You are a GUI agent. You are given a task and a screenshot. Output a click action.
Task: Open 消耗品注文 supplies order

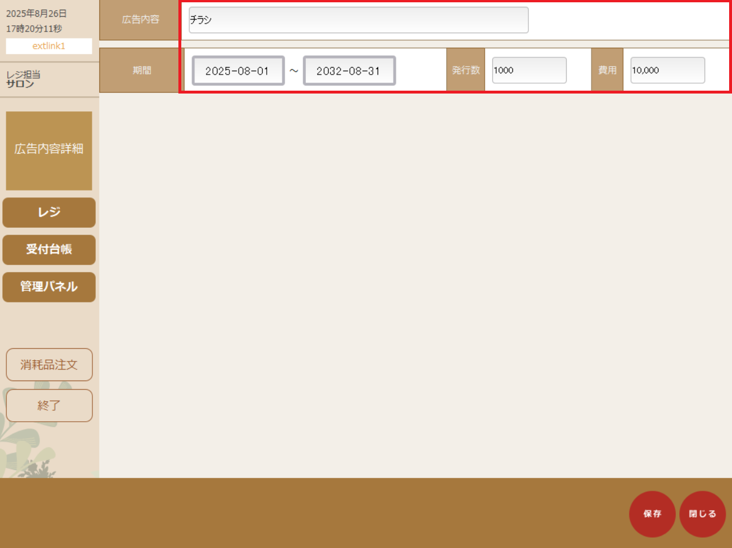point(49,364)
